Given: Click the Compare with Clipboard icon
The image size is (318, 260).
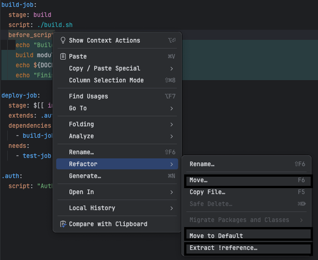Looking at the screenshot, I should pyautogui.click(x=63, y=224).
